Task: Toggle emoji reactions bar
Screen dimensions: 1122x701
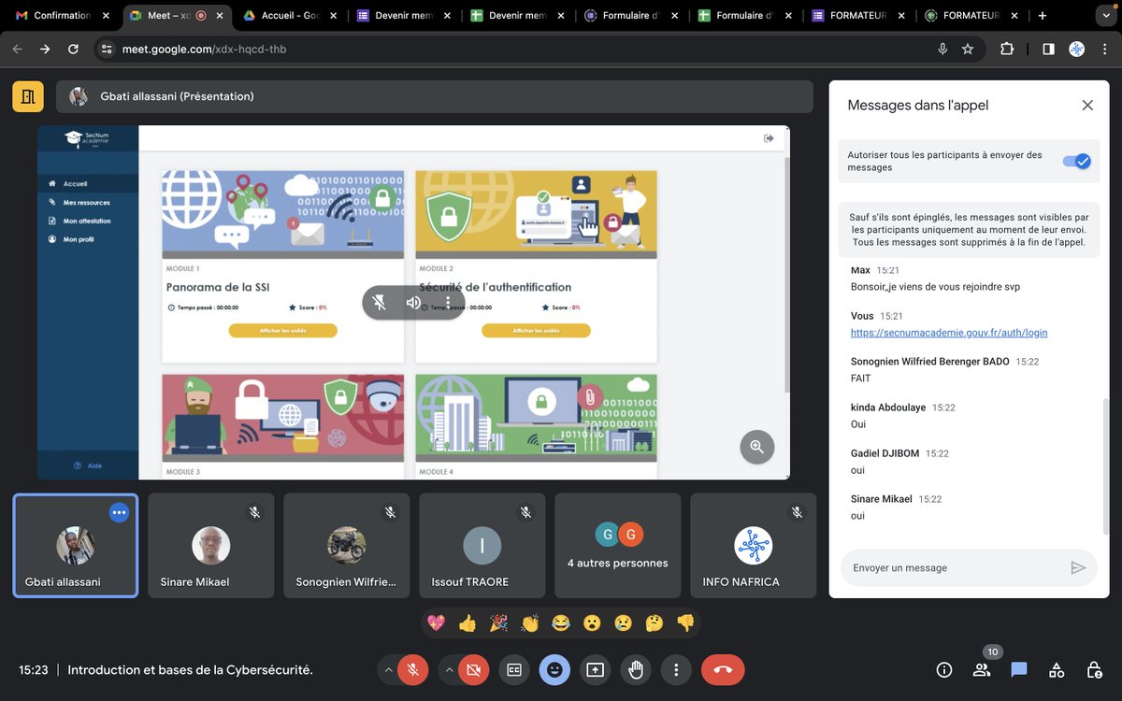Action: coord(554,669)
